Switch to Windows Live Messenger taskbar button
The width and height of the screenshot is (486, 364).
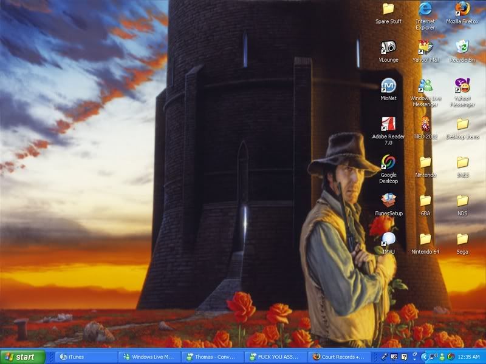pos(149,357)
